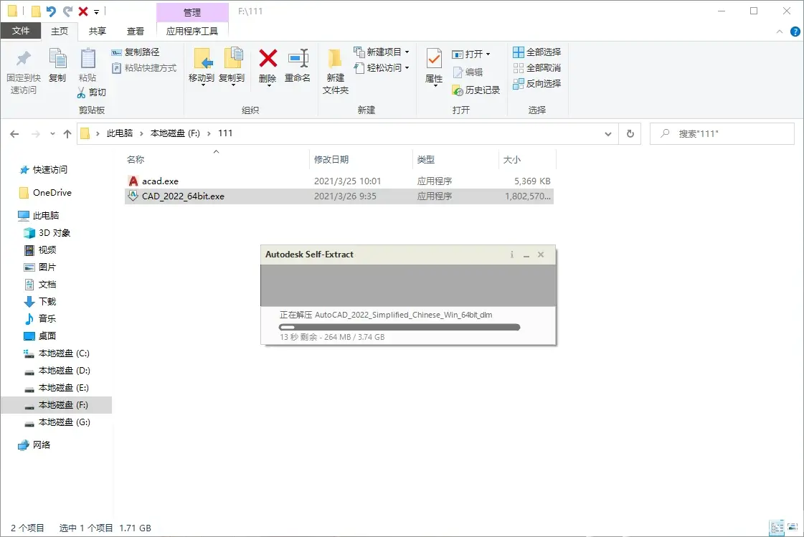Click Undo in the quick access toolbar
Image resolution: width=804 pixels, height=537 pixels.
[x=51, y=11]
